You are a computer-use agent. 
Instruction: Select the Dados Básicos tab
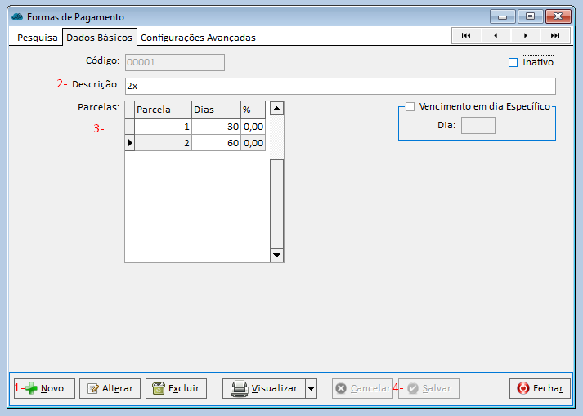(x=98, y=38)
